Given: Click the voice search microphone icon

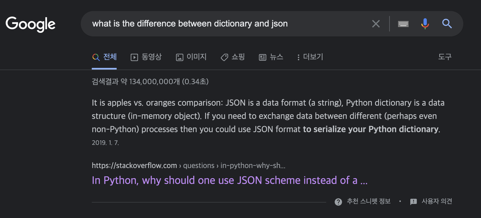Looking at the screenshot, I should 425,24.
